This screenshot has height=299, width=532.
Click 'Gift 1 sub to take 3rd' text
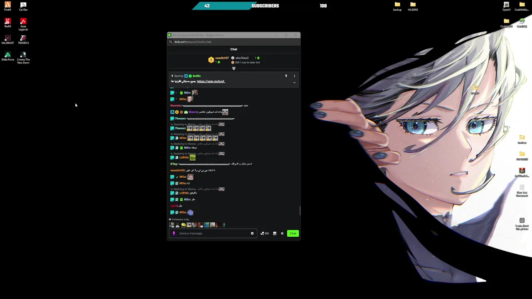(x=247, y=63)
